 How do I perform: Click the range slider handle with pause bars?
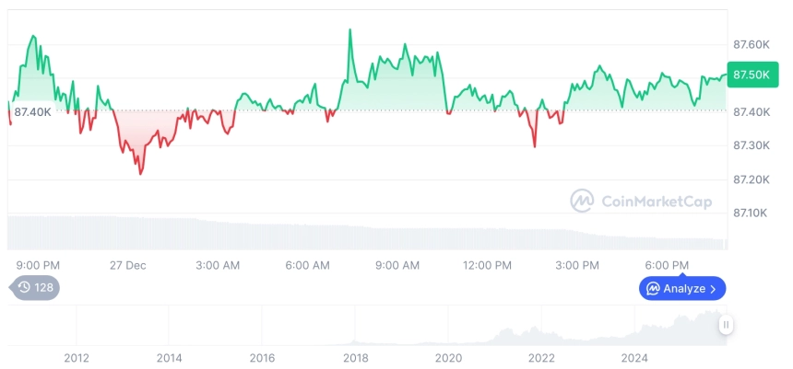pyautogui.click(x=727, y=324)
